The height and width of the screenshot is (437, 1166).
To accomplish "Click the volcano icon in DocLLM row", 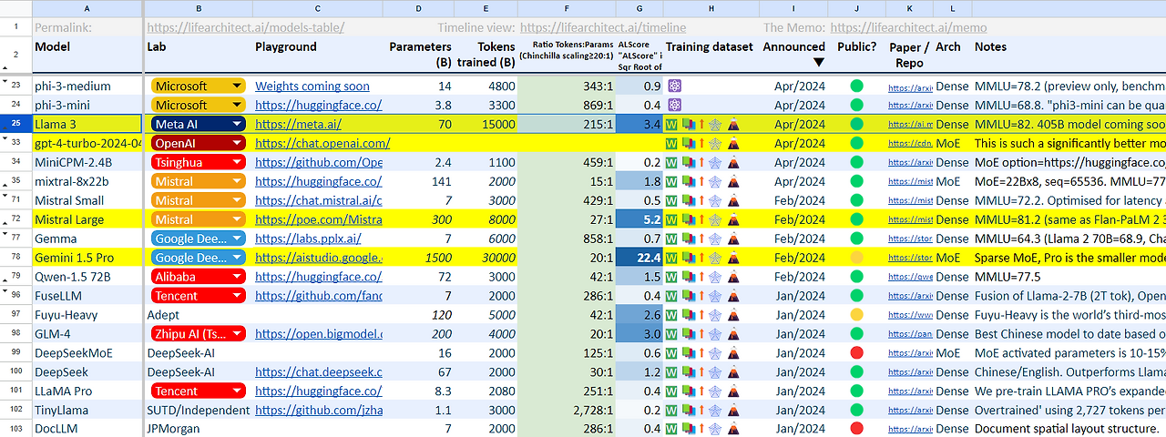I will click(733, 429).
